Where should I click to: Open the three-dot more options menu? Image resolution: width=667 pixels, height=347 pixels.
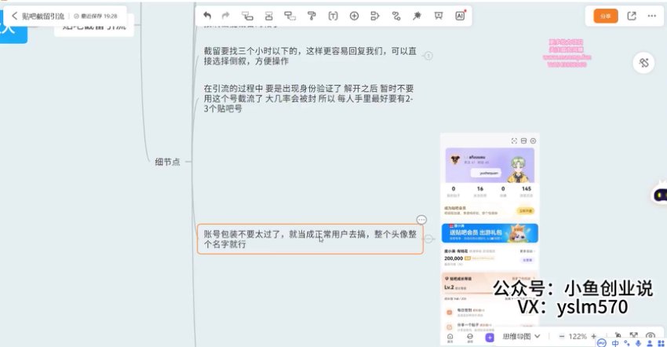click(653, 16)
